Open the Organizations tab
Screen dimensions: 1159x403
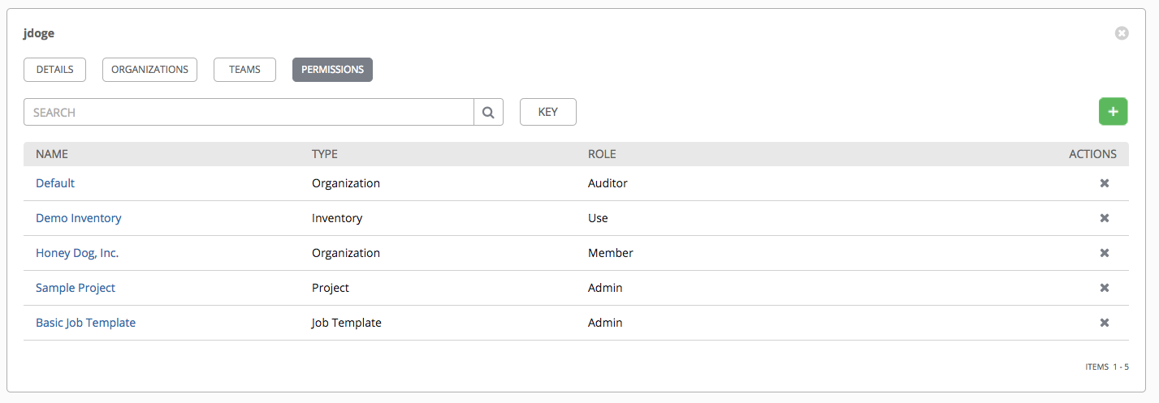[x=149, y=70]
